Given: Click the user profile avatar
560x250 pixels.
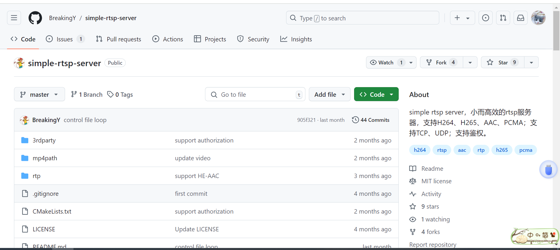Looking at the screenshot, I should pyautogui.click(x=538, y=18).
